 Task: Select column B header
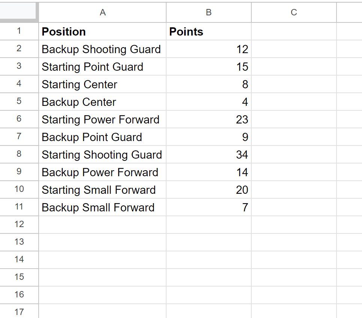pos(209,12)
